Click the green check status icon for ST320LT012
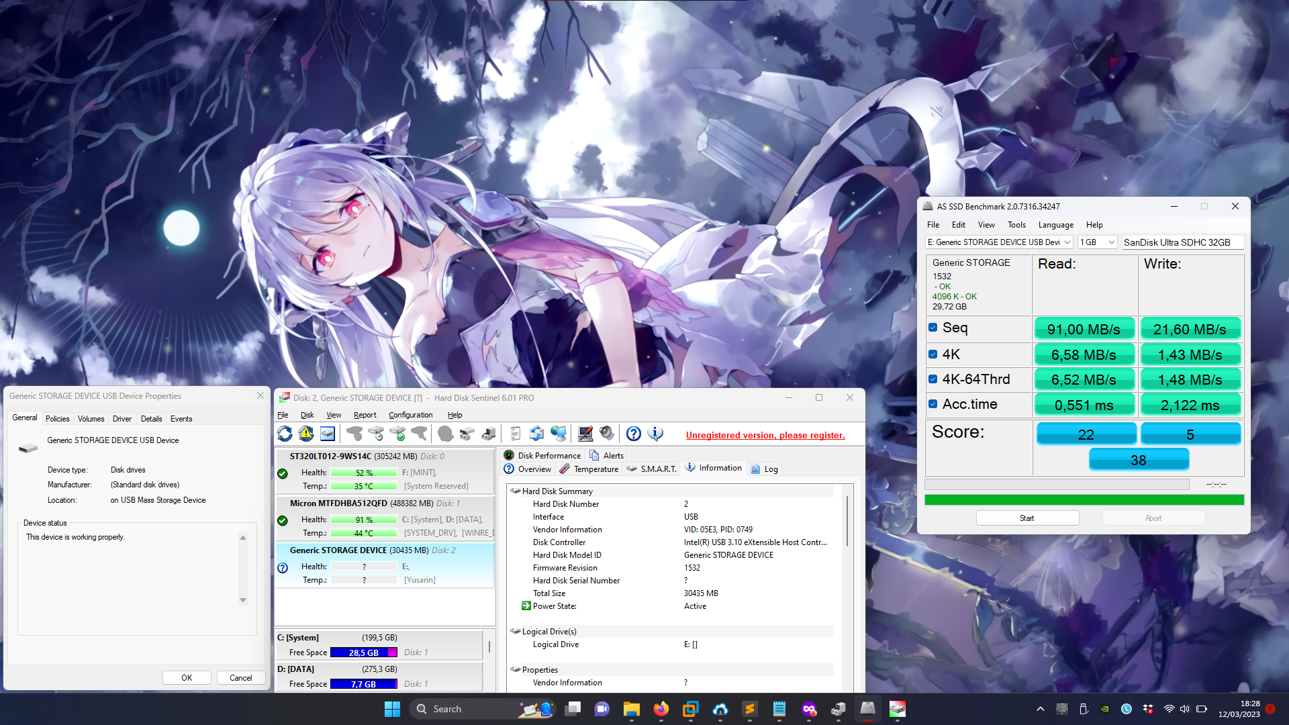 point(283,473)
